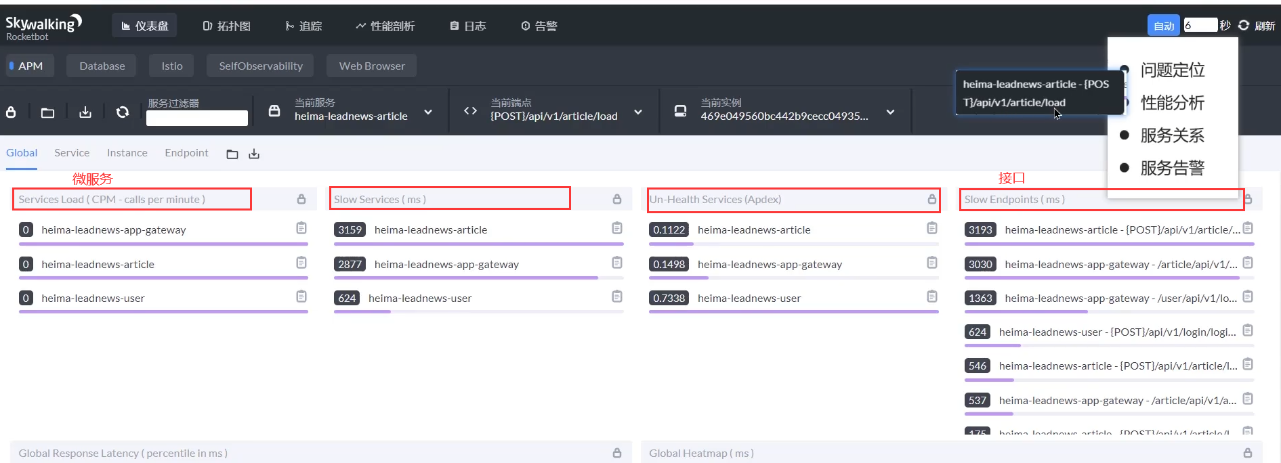Expand the 当前端点 current endpoint dropdown

pyautogui.click(x=638, y=112)
